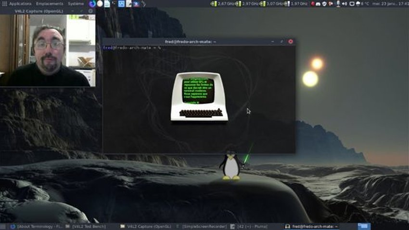Open the text editor pencil launcher icon
This screenshot has height=230, width=409.
pos(129,4)
